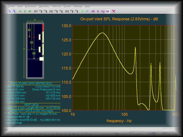The width and height of the screenshot is (183, 137).
Task: Show the dB response plot
Action: (x=93, y=11)
